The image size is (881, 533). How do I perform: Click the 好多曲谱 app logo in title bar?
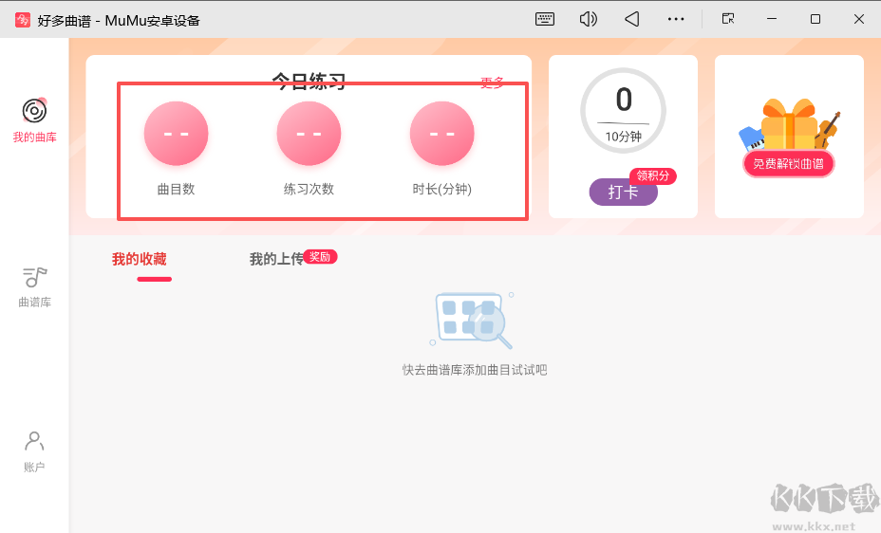[x=23, y=20]
